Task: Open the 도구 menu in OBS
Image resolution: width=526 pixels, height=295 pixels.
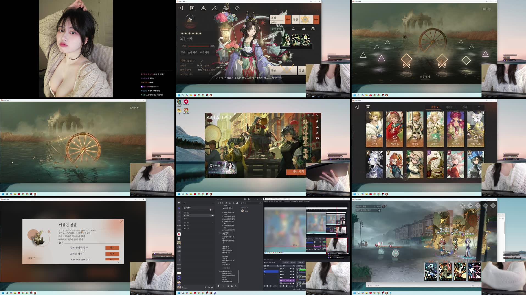Action: 301,201
